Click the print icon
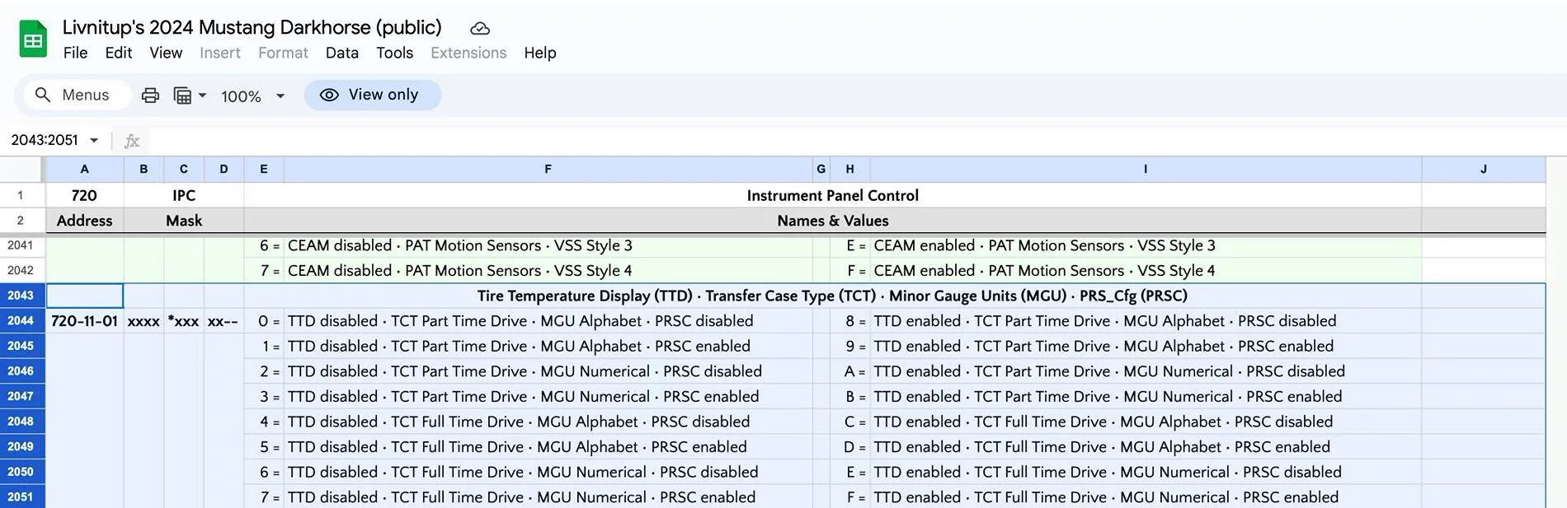1567x508 pixels. (150, 96)
